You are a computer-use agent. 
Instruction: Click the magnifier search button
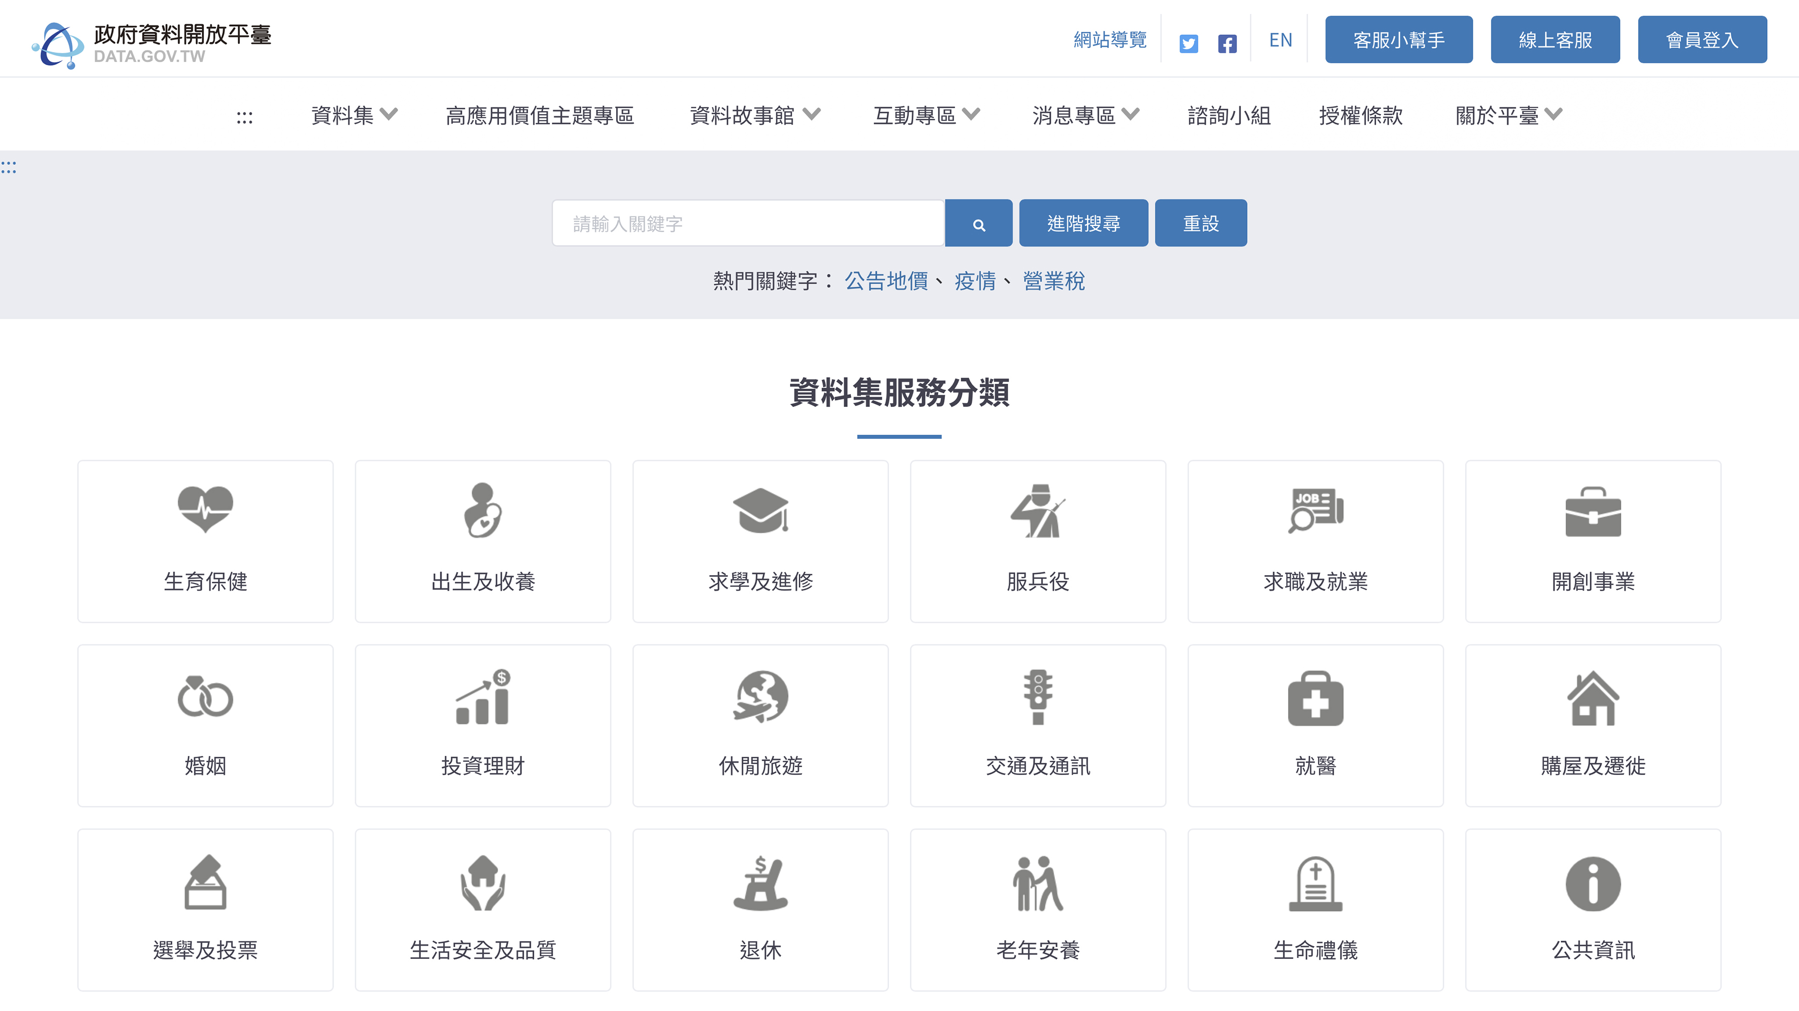(978, 223)
